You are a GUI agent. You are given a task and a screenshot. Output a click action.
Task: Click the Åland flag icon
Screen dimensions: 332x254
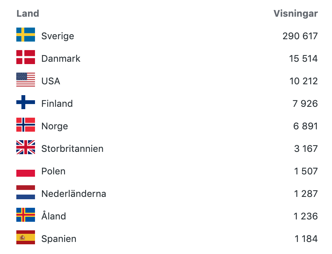point(26,215)
